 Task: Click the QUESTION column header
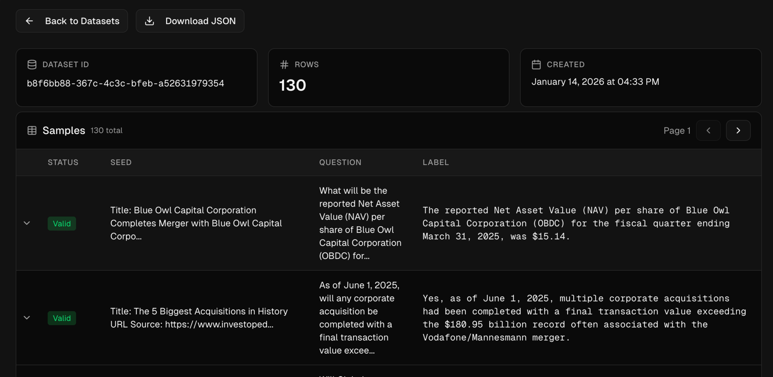(340, 163)
